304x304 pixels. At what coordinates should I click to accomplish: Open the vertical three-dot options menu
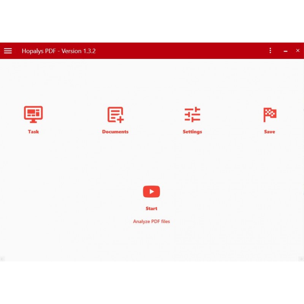270,51
